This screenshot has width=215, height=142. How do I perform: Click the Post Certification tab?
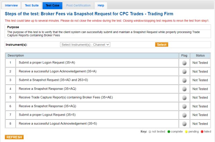[x=78, y=6]
